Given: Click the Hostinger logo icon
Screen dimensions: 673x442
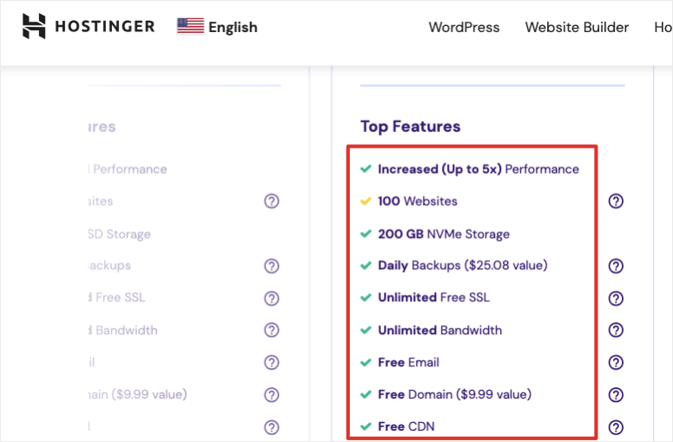Looking at the screenshot, I should click(x=34, y=26).
